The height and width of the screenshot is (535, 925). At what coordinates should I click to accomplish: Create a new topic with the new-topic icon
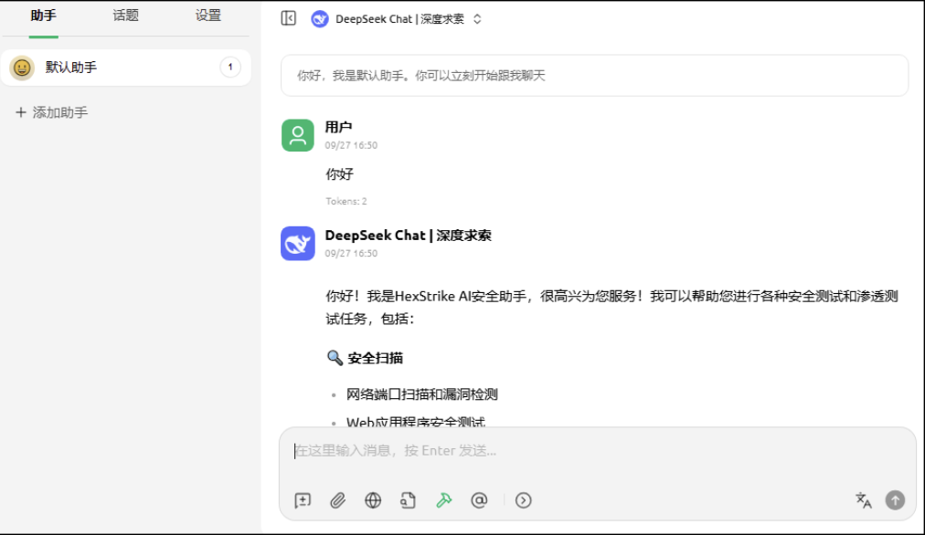pyautogui.click(x=301, y=500)
